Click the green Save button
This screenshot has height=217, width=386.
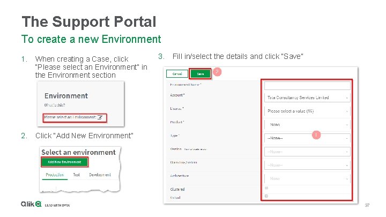(x=201, y=74)
